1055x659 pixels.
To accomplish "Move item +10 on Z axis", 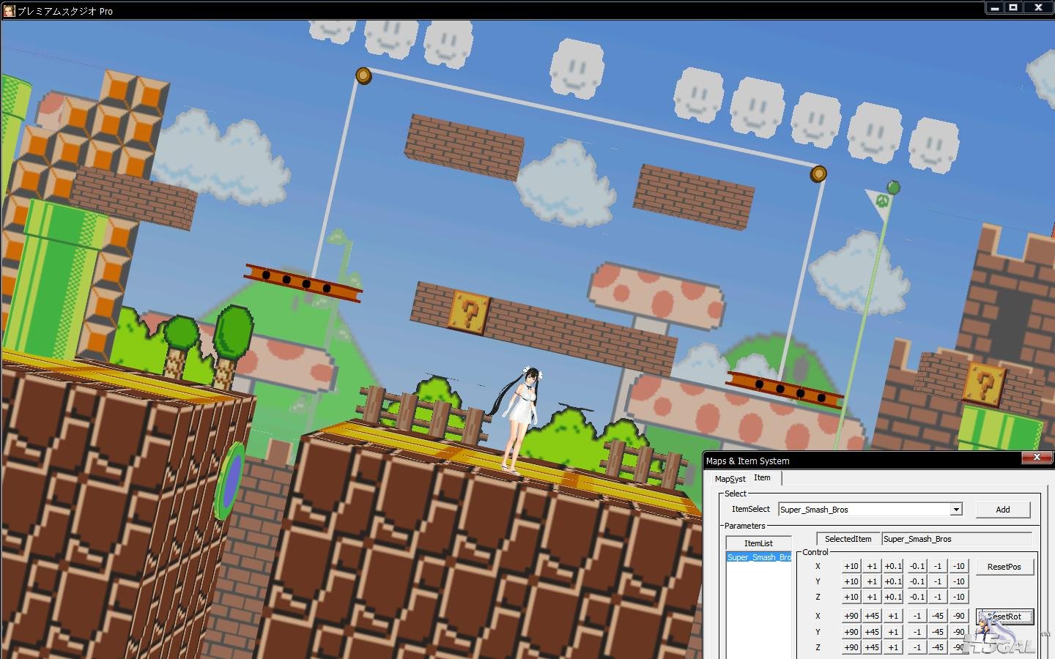I will pos(851,597).
